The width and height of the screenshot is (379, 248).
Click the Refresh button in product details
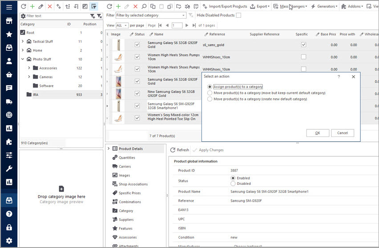click(x=180, y=150)
